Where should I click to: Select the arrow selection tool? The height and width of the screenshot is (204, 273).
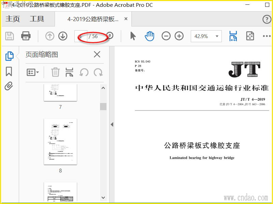[133, 36]
